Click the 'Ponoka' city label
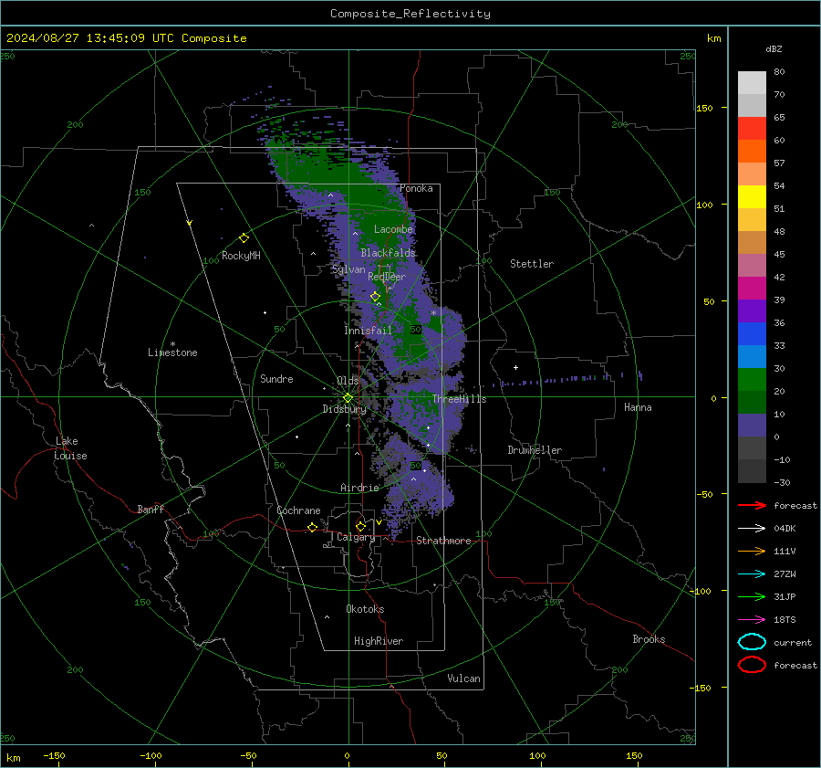The image size is (821, 768). coord(416,188)
